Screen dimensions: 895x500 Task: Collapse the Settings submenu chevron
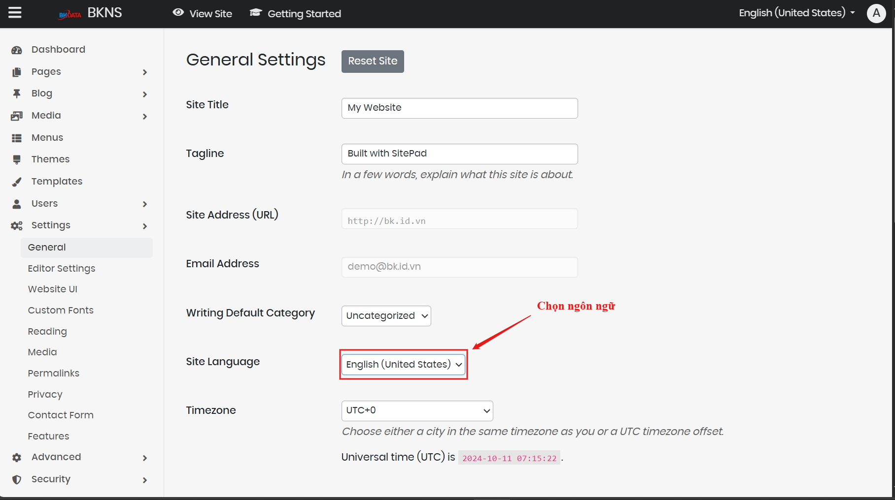point(145,226)
